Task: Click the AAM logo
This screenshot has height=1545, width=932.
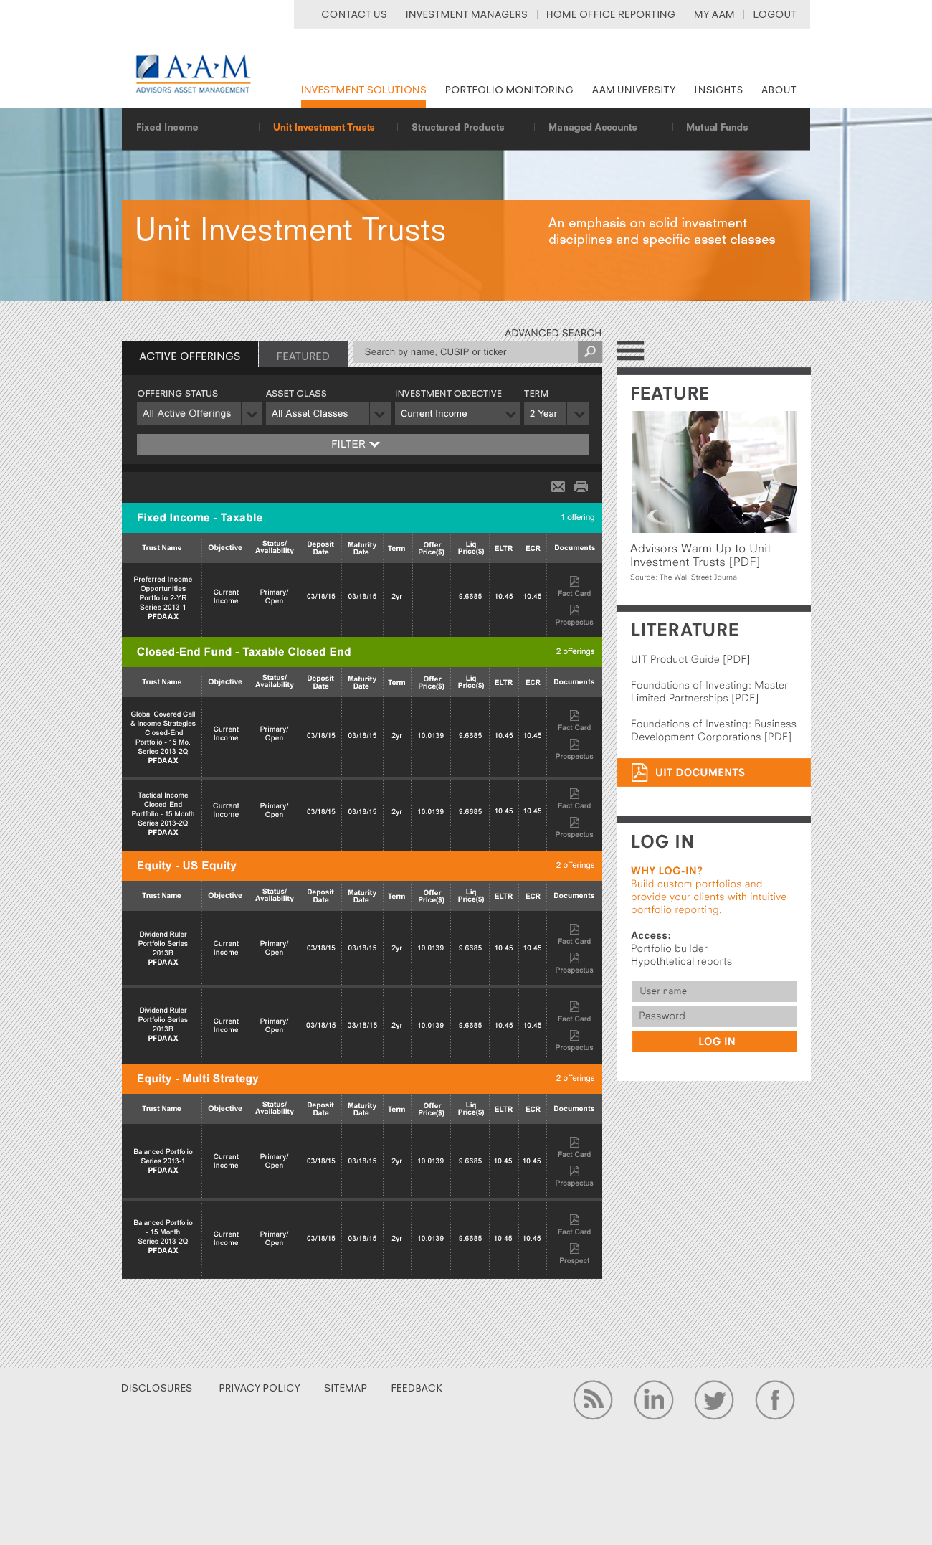Action: (x=193, y=74)
